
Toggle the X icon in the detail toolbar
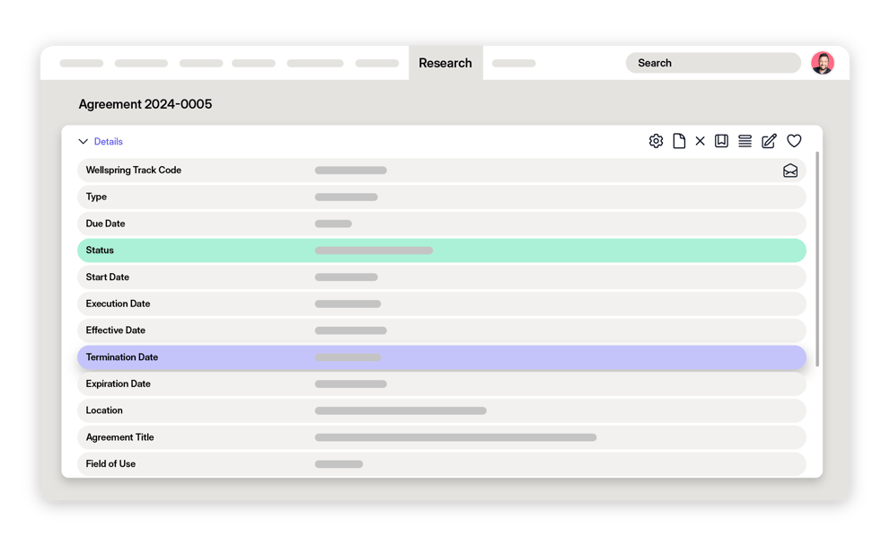(701, 141)
